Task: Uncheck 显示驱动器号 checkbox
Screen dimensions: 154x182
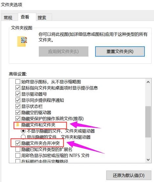Action: (18, 94)
